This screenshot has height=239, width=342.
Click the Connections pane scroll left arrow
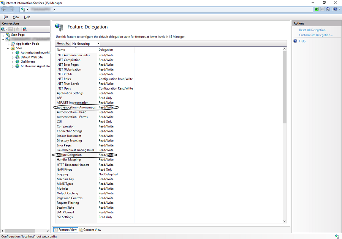[3, 231]
